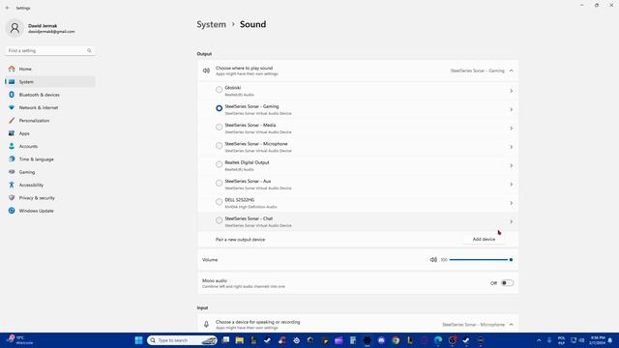619x348 pixels.
Task: Click the Find a setting search box
Action: 49,51
